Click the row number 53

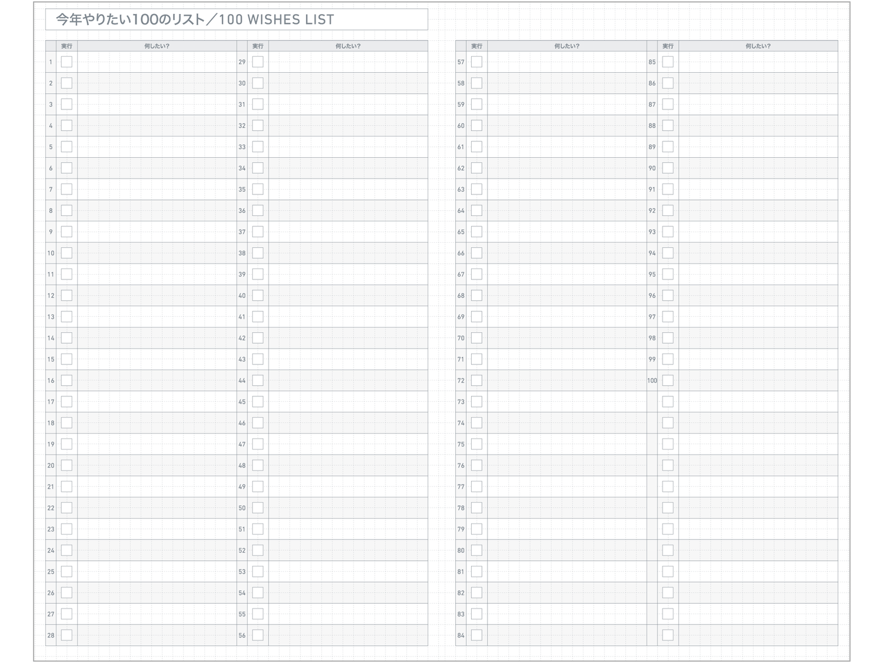(x=242, y=571)
